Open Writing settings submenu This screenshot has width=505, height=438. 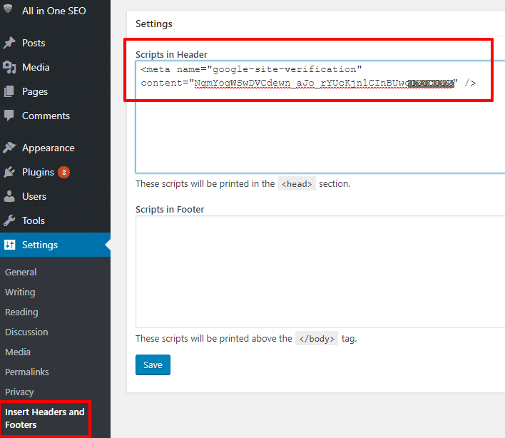[x=20, y=292]
